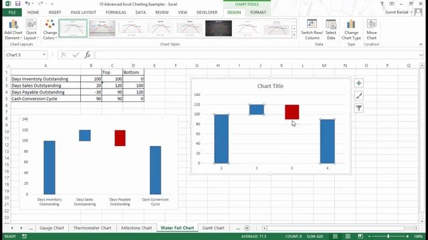This screenshot has width=428, height=240.
Task: Switch to the INSERT tab
Action: coord(55,13)
